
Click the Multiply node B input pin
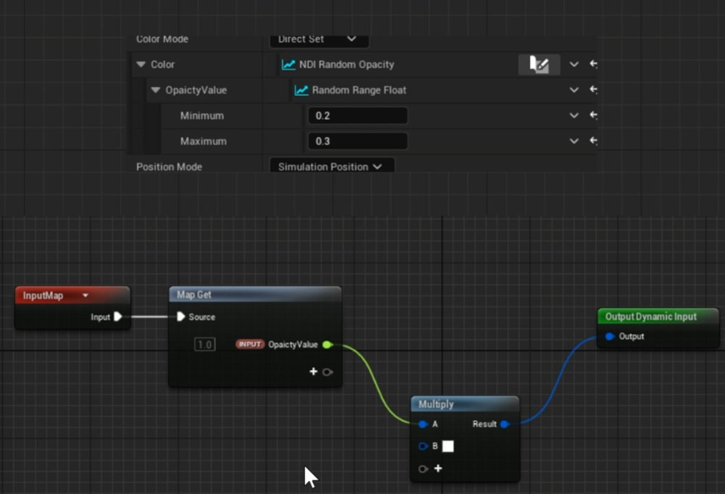(423, 446)
